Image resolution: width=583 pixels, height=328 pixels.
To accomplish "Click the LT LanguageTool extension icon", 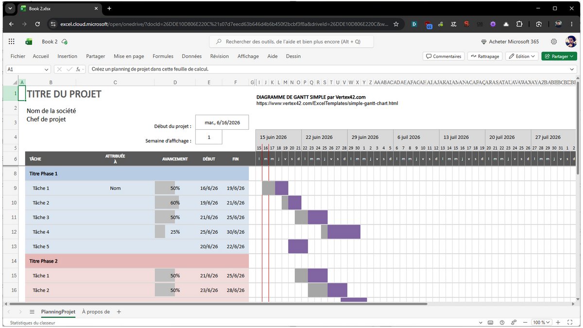I will tap(453, 24).
